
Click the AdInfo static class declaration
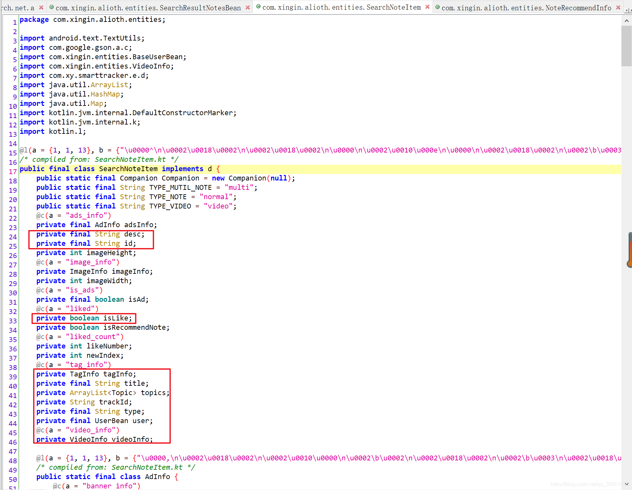(x=107, y=477)
